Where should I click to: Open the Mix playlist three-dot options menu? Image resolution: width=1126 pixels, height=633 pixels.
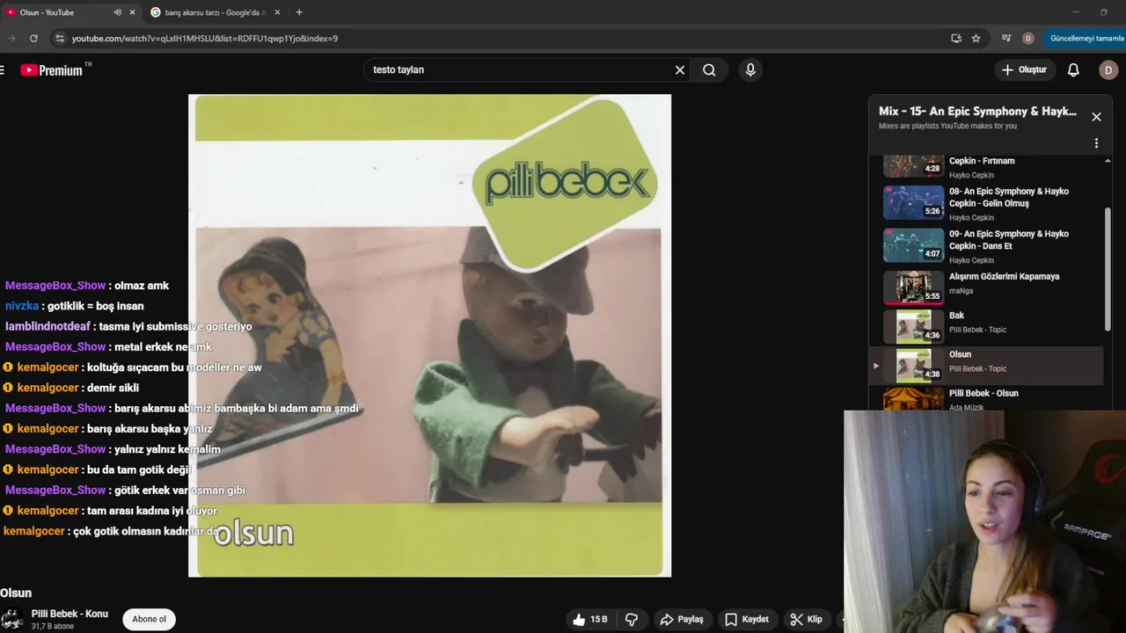pos(1096,143)
